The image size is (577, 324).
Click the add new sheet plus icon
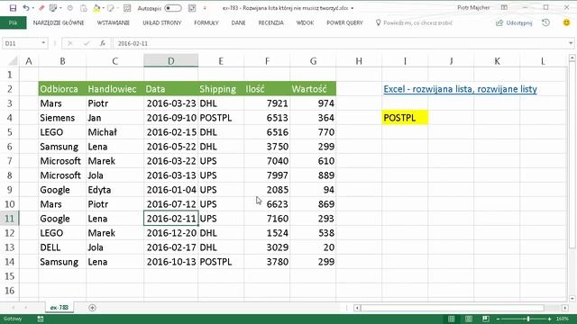tap(92, 308)
